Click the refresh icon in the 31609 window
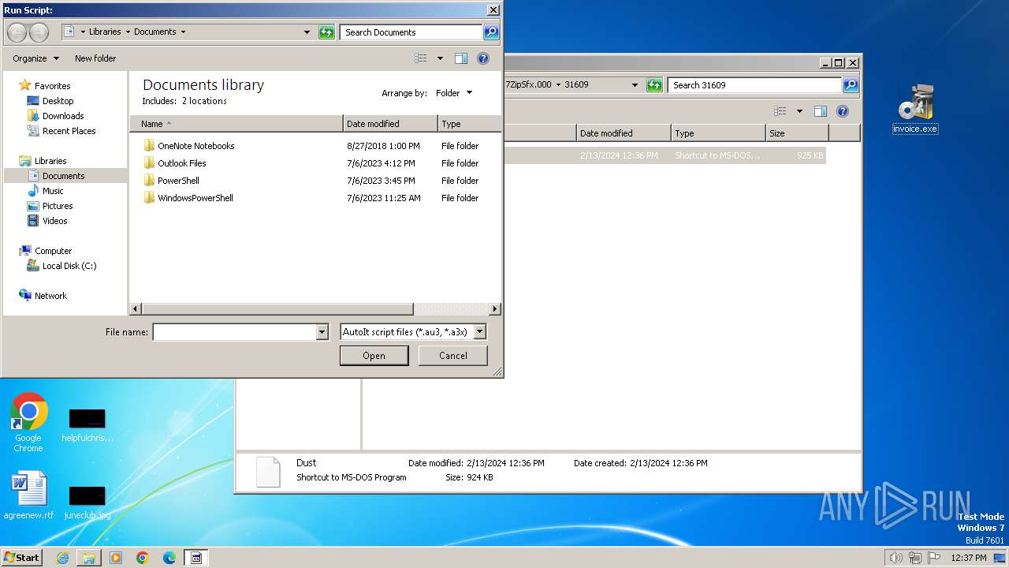The image size is (1009, 568). (654, 85)
